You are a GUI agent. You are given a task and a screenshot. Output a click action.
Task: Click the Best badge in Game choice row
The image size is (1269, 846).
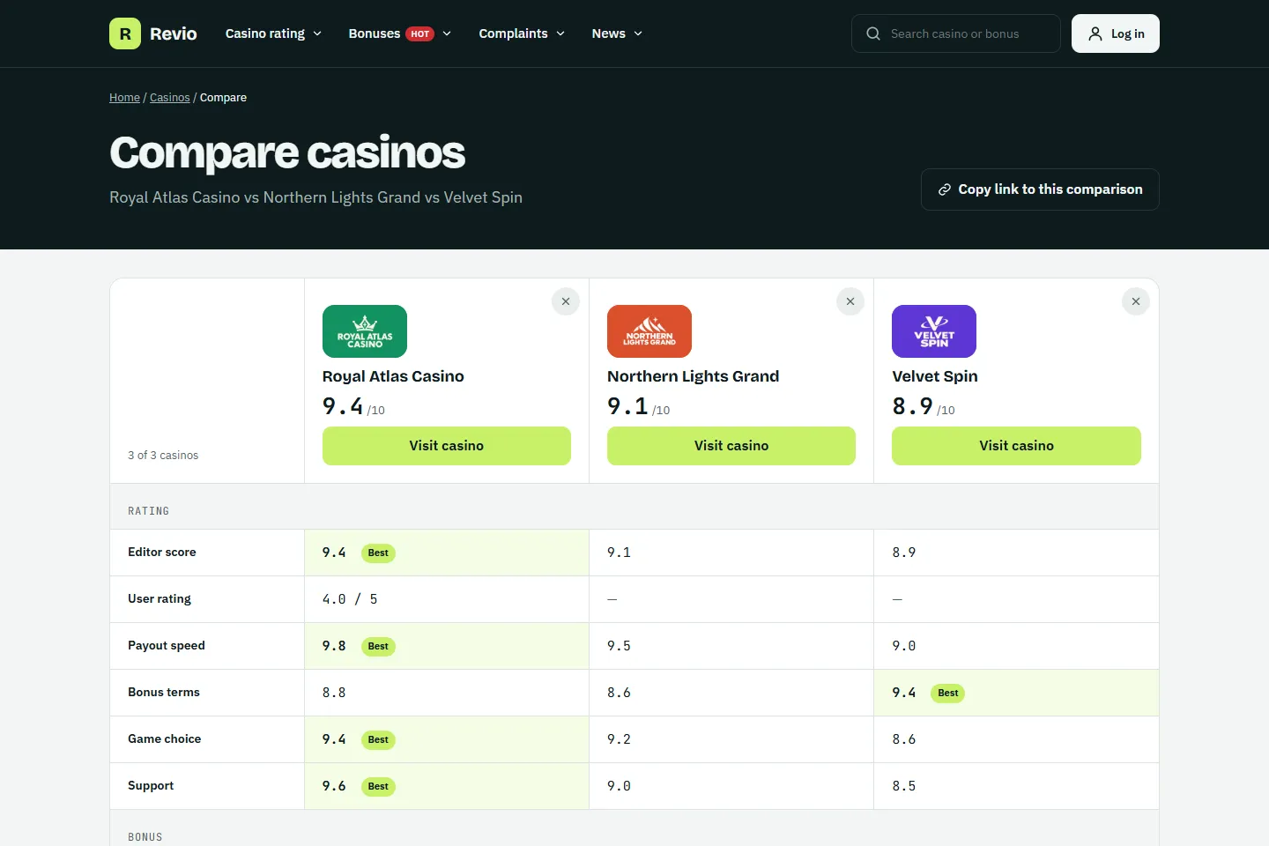(x=378, y=740)
